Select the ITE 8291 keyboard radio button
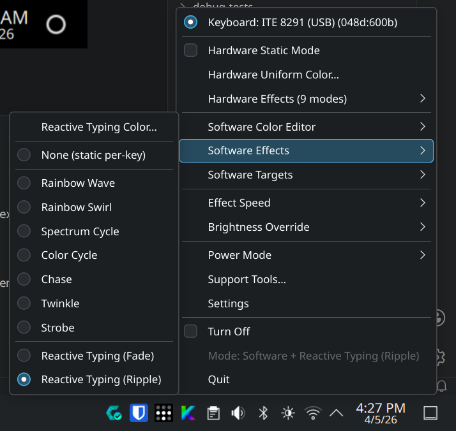The height and width of the screenshot is (431, 456). click(x=190, y=22)
